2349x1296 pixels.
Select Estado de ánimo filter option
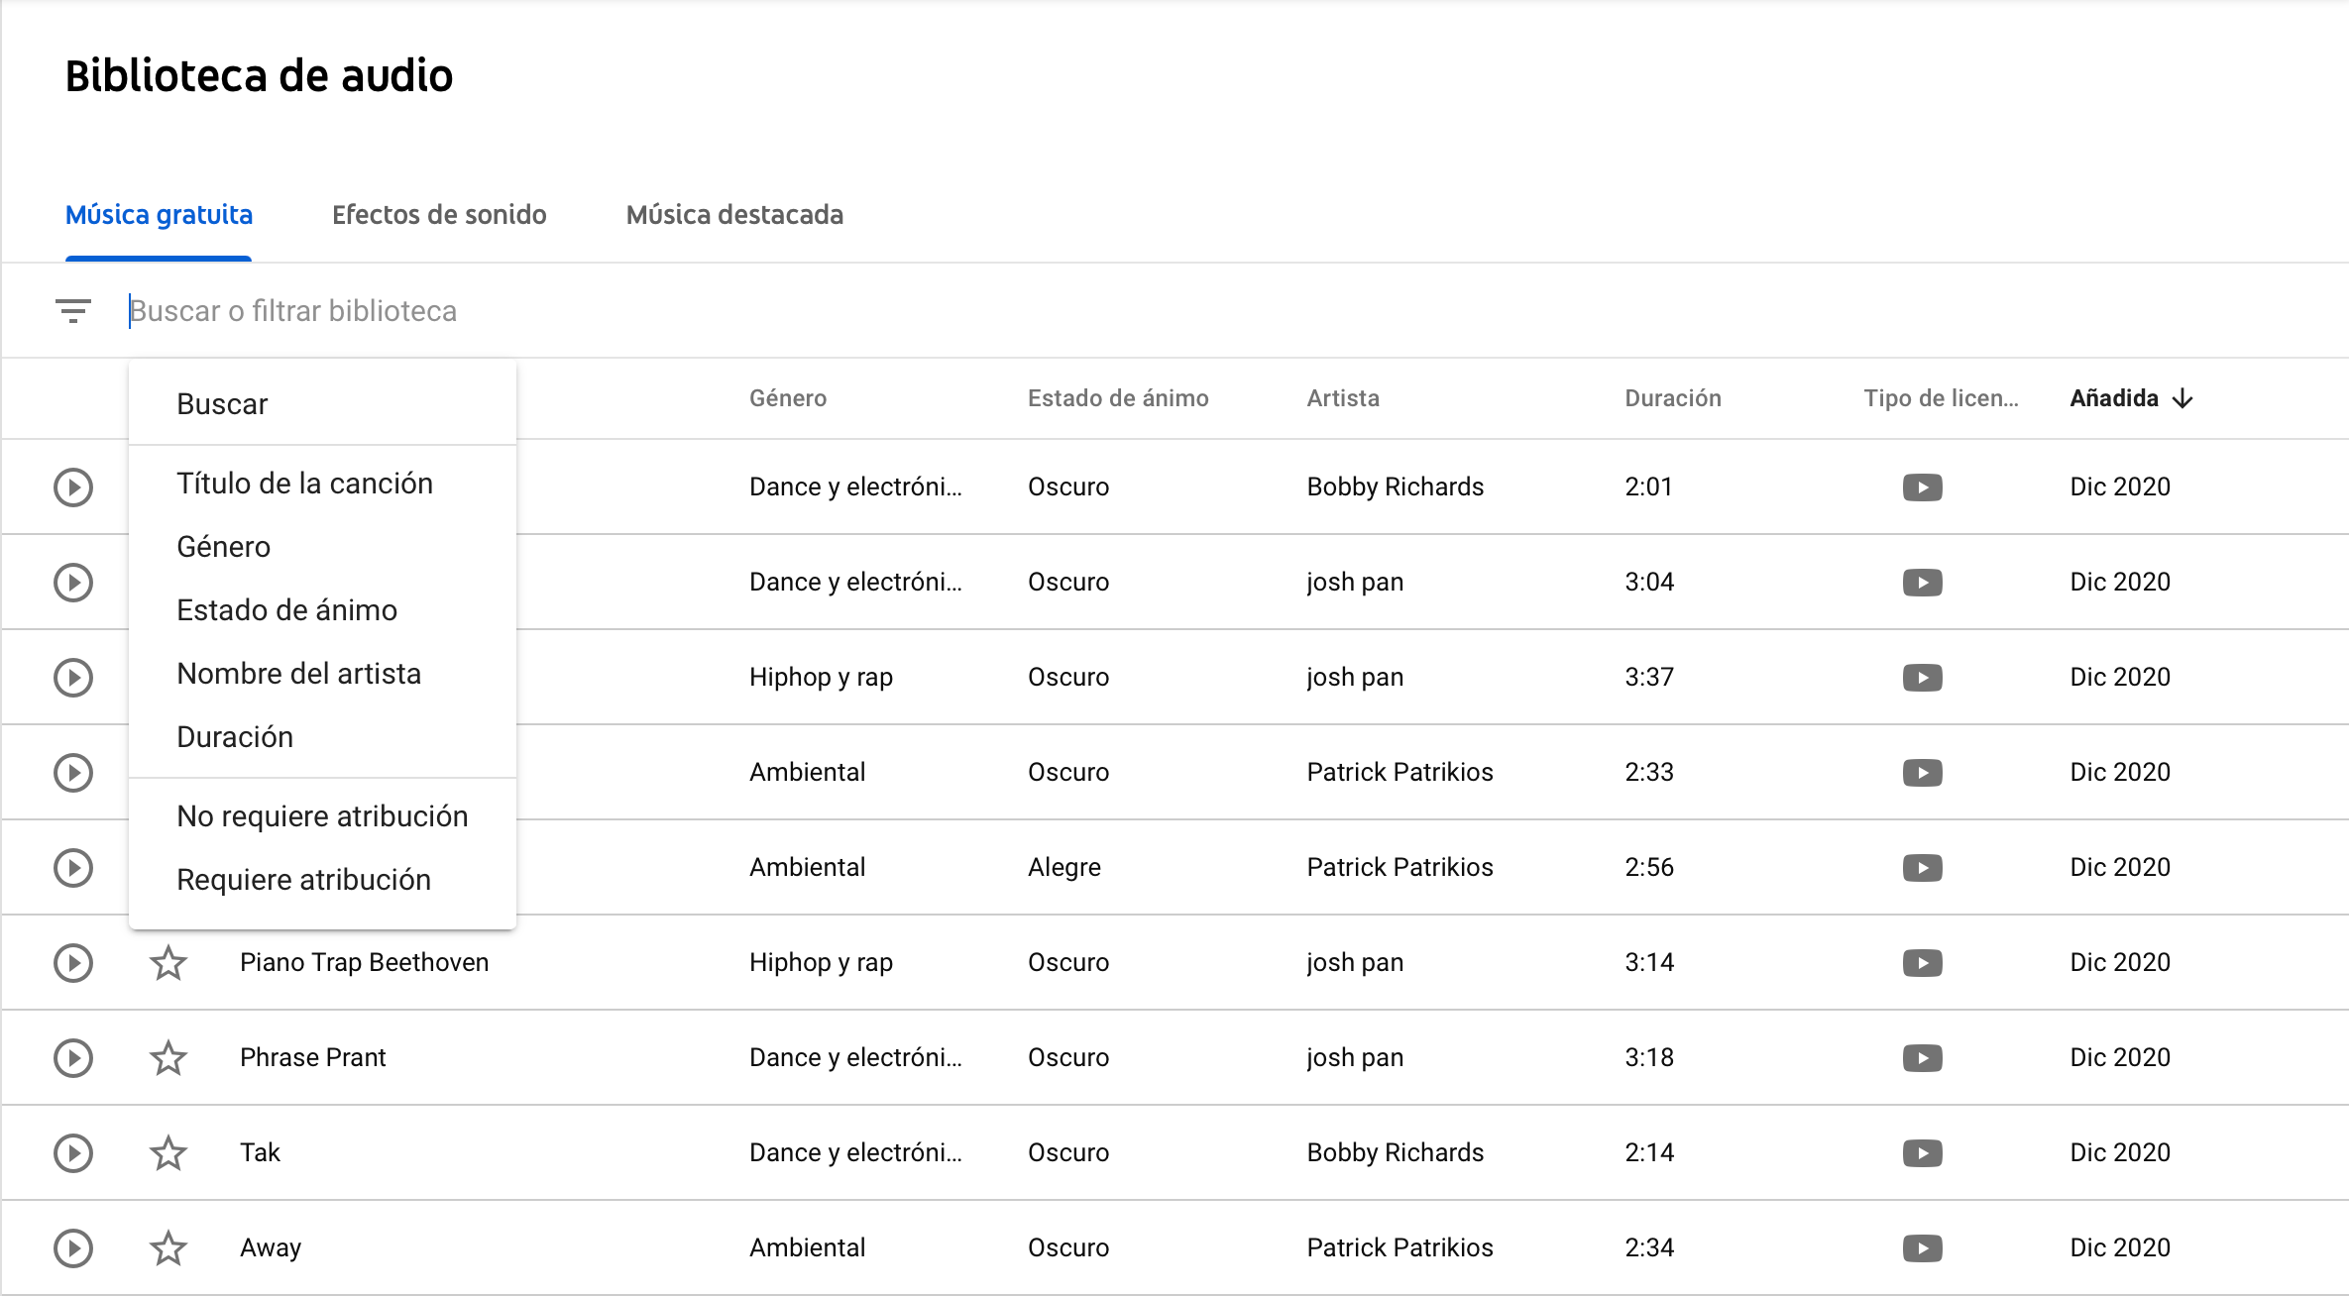click(287, 610)
